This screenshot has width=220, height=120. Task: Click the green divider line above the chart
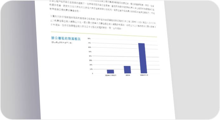click(104, 34)
